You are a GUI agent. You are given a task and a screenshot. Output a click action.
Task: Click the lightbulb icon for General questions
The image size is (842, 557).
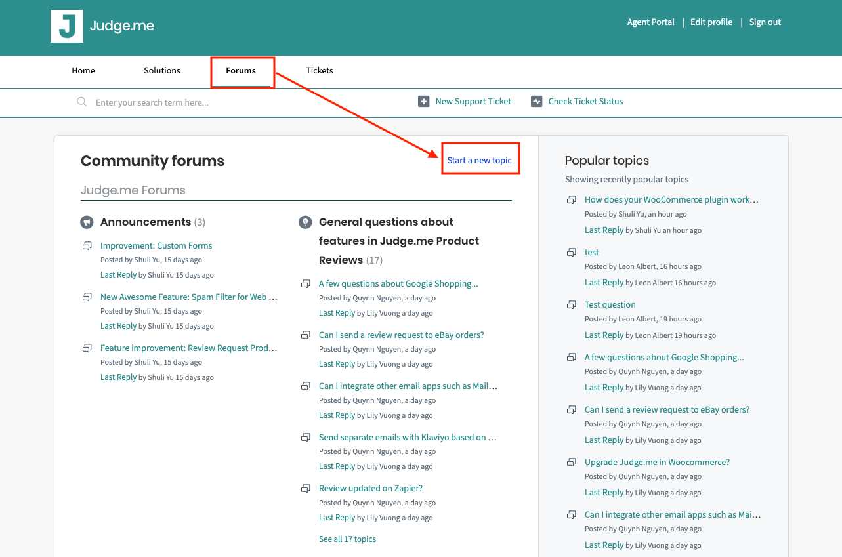(x=305, y=222)
